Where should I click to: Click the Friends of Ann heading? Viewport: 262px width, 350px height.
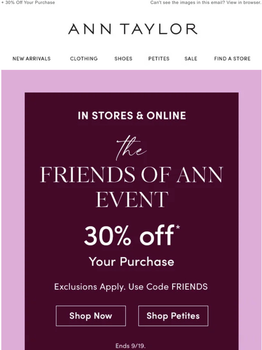[131, 175]
